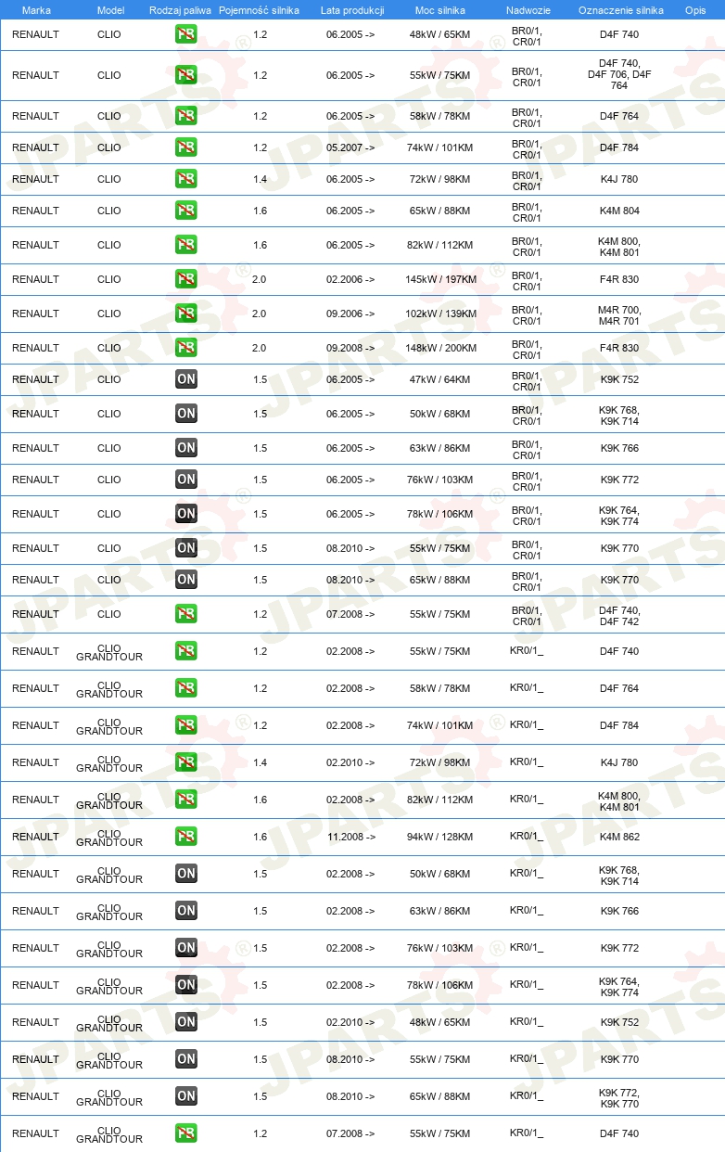Select the PB icon in the K4M 804 row
The image size is (725, 1152).
(186, 211)
